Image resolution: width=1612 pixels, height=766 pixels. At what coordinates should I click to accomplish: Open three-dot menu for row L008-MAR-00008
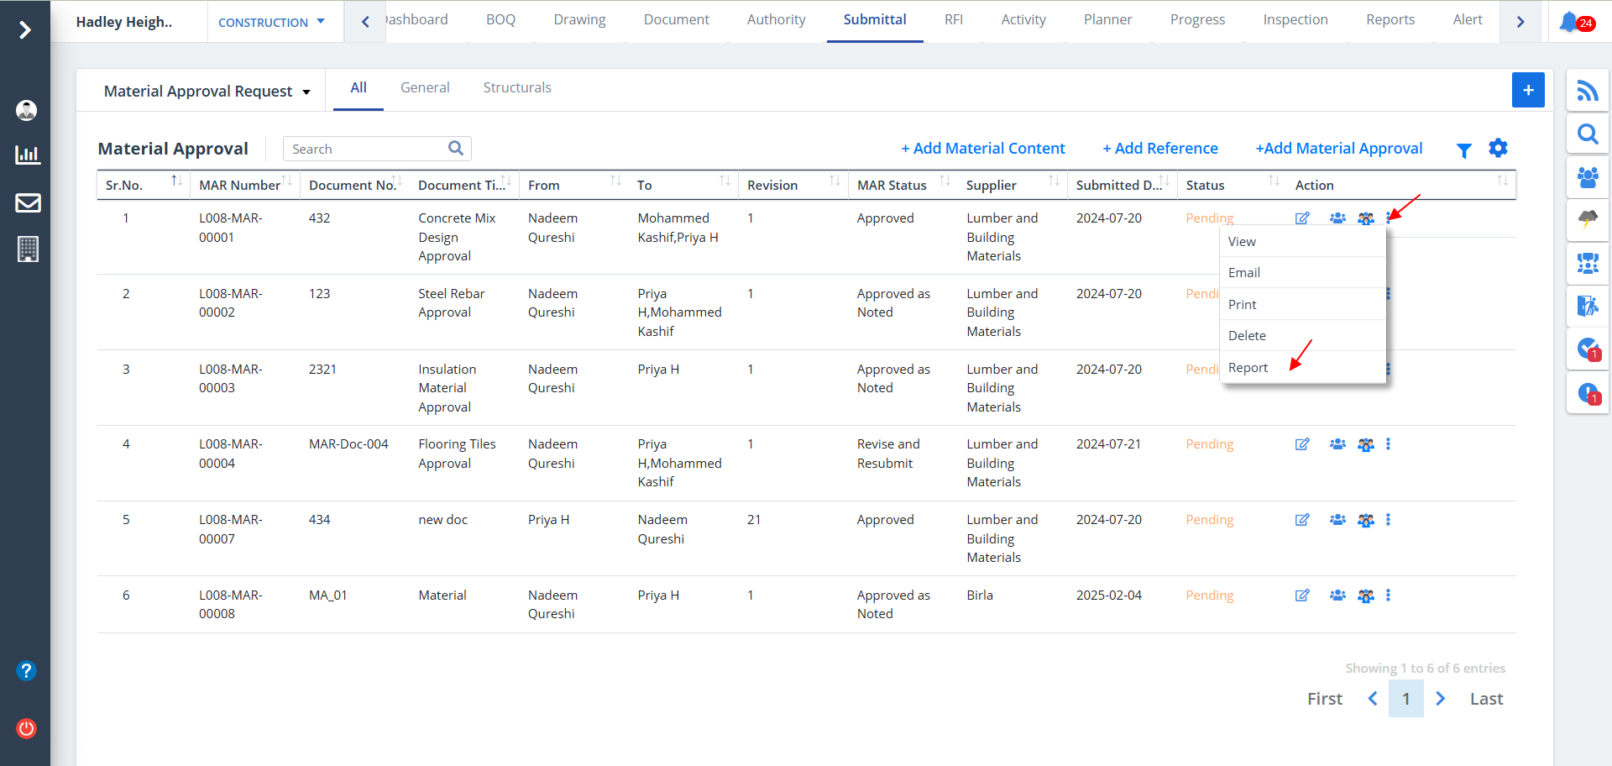(1388, 595)
